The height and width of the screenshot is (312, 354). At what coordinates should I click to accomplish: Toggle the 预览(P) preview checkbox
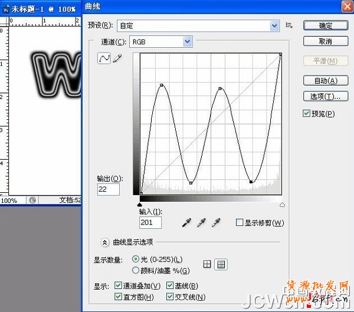point(306,113)
